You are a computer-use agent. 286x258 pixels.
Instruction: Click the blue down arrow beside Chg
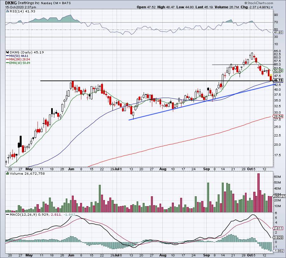pos(272,7)
